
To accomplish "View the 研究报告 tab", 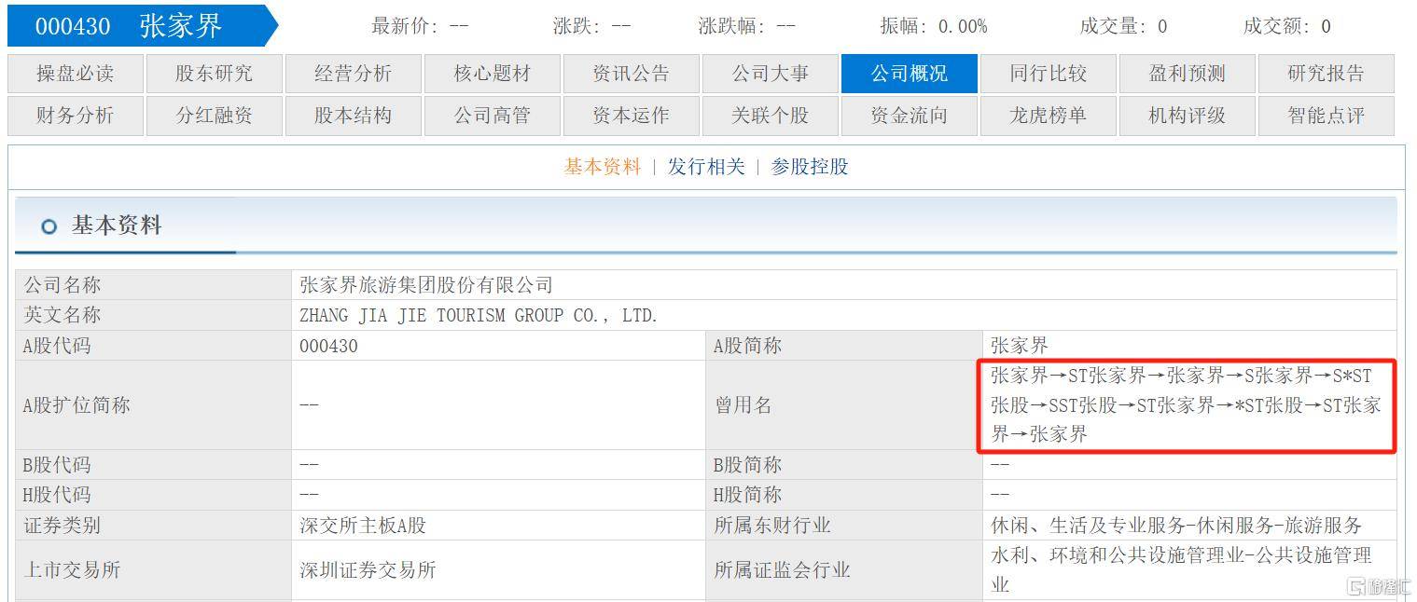I will 1327,74.
